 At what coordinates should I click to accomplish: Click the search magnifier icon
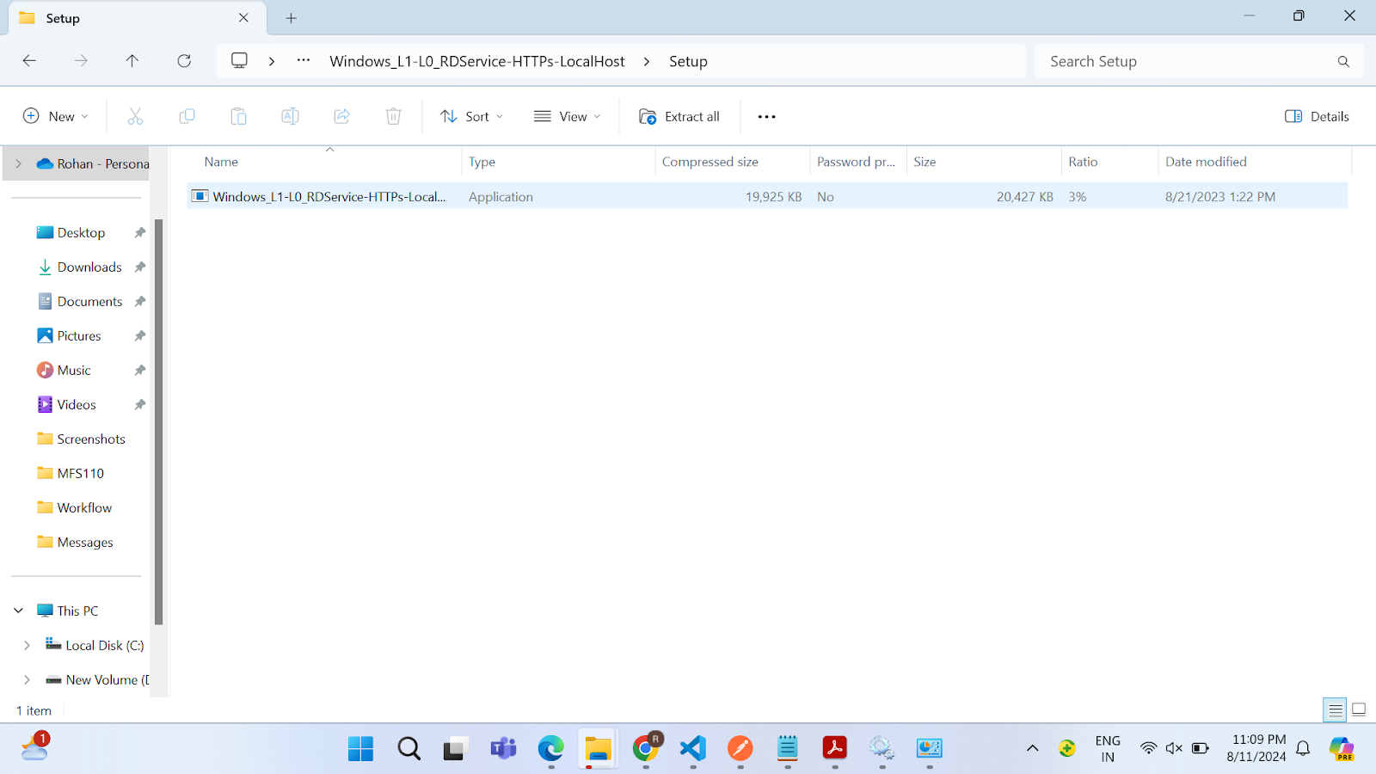pos(1343,61)
